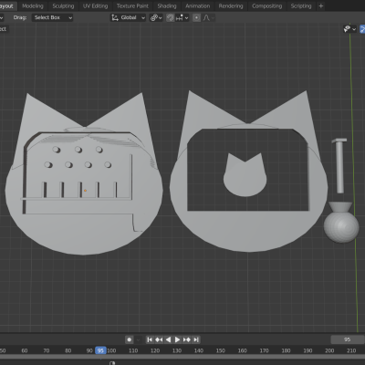The height and width of the screenshot is (365, 365).
Task: Switch to the Sculpting workspace tab
Action: coord(63,6)
